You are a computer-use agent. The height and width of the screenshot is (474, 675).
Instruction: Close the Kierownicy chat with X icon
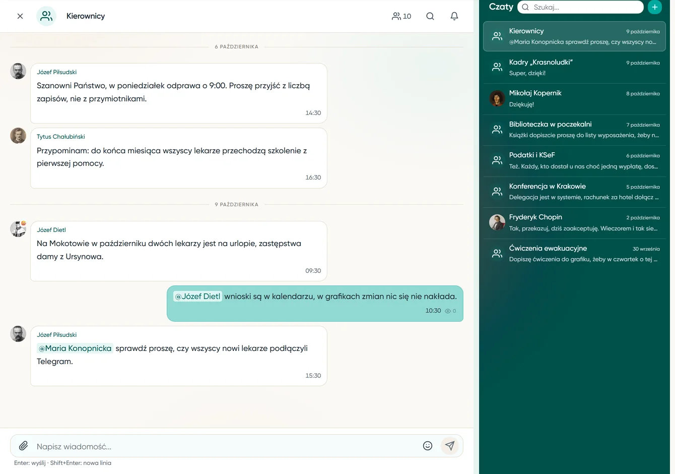click(x=20, y=16)
